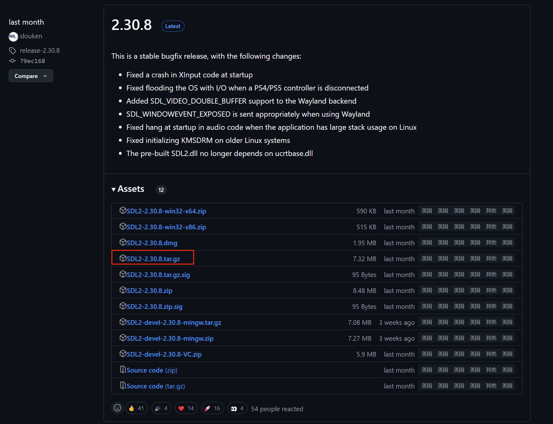Click 其他 mirror in the SDL2-devel-2.30.8-VC.zip row
This screenshot has height=424, width=553.
click(x=491, y=354)
